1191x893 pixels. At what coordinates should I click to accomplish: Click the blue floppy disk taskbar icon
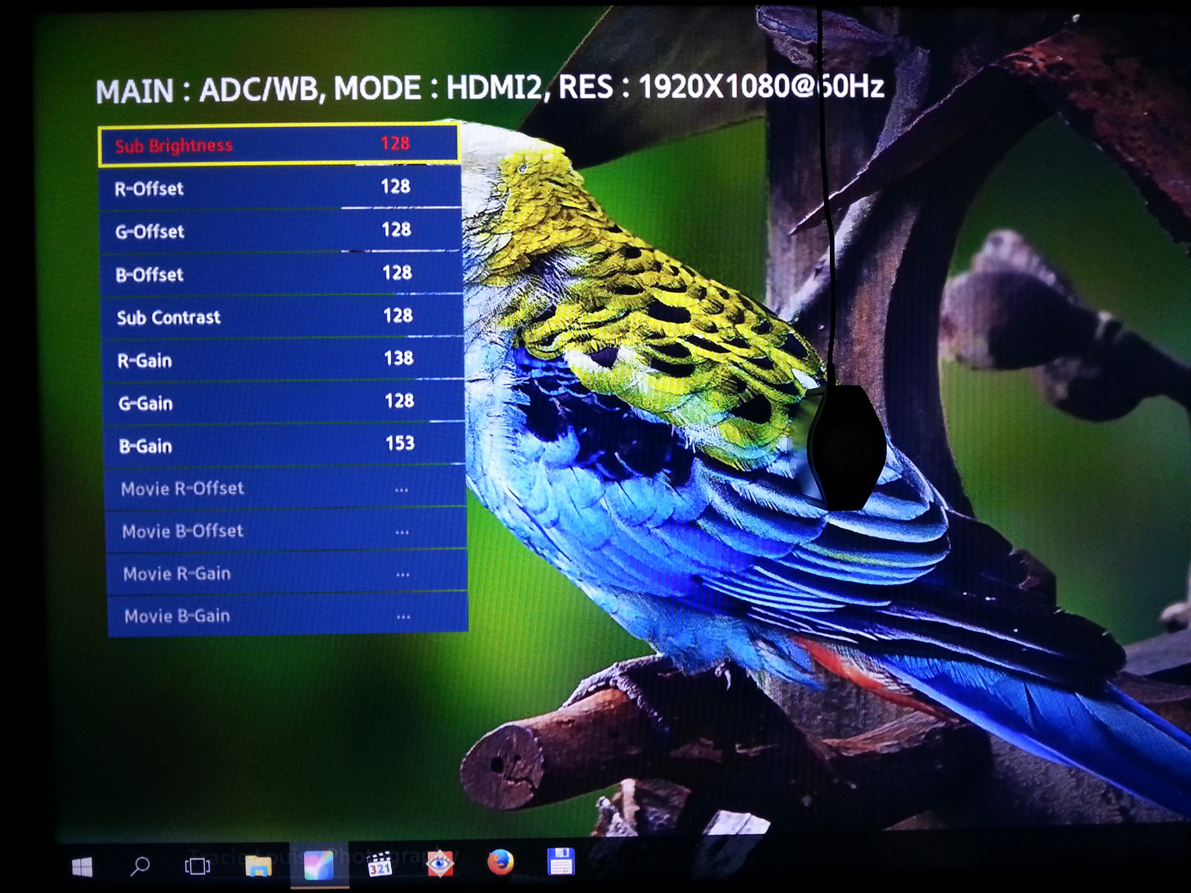click(561, 862)
